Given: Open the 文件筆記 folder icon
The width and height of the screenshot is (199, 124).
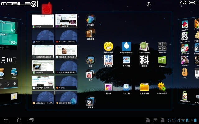Looking at the screenshot, I should tap(90, 19).
